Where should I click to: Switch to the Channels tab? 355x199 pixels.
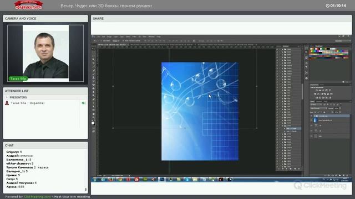coord(319,102)
